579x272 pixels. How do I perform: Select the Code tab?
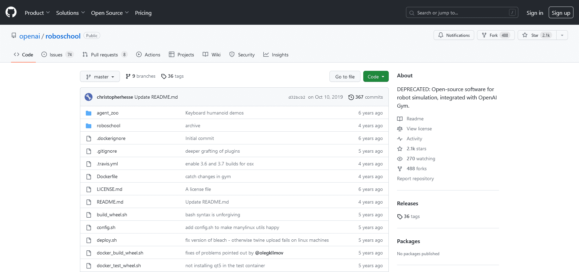click(x=23, y=54)
